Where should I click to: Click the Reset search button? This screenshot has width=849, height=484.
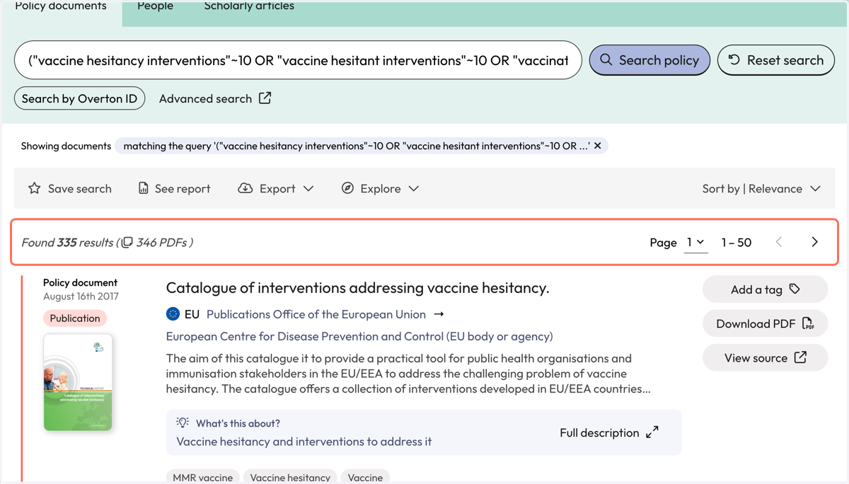click(x=776, y=60)
